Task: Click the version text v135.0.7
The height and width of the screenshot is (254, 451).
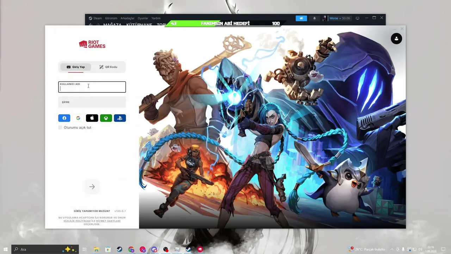Action: coord(120,211)
